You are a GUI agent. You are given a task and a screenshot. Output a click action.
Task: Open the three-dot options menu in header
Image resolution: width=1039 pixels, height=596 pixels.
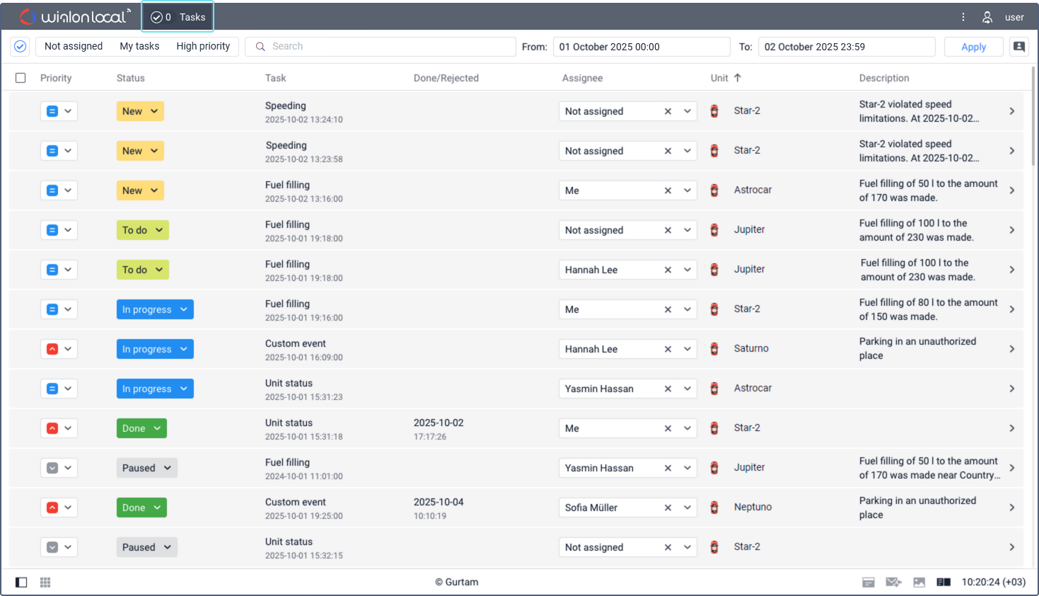[x=963, y=17]
